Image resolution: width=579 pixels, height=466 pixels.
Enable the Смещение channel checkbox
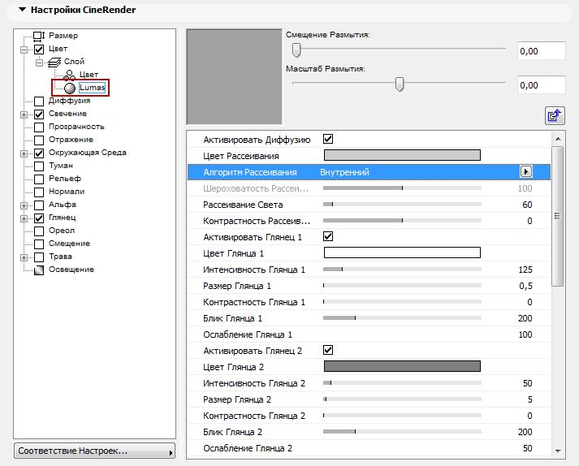39,244
